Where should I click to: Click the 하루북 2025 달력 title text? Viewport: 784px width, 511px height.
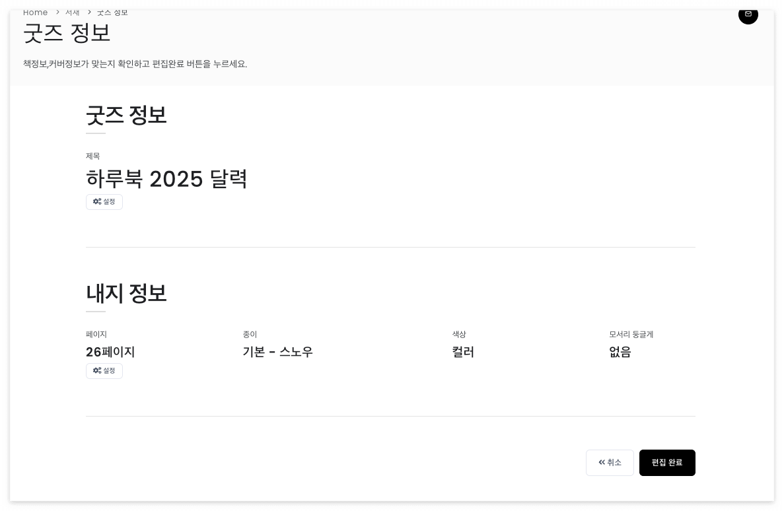(166, 179)
